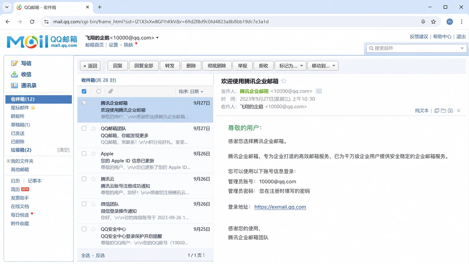Star the 腾讯云 email
This screenshot has height=264, width=469.
point(93,179)
